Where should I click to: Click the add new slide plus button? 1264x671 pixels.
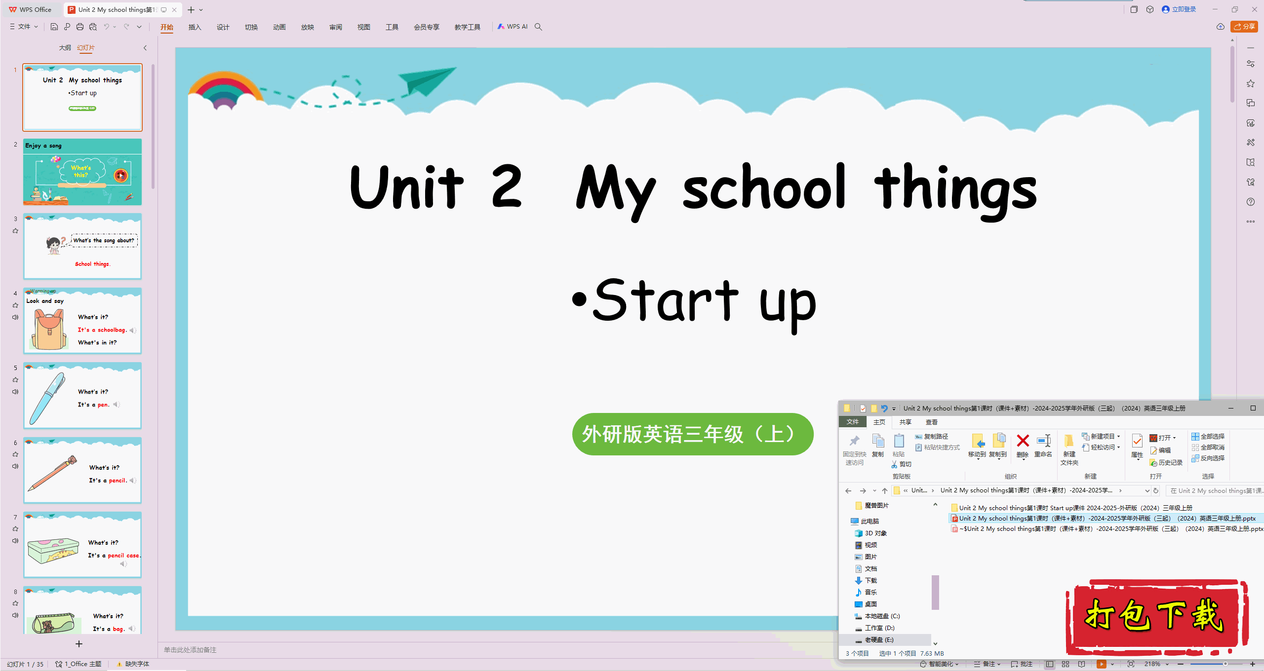click(79, 644)
